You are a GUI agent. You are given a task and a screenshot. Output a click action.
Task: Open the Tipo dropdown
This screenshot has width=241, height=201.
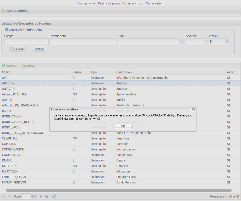pyautogui.click(x=180, y=41)
